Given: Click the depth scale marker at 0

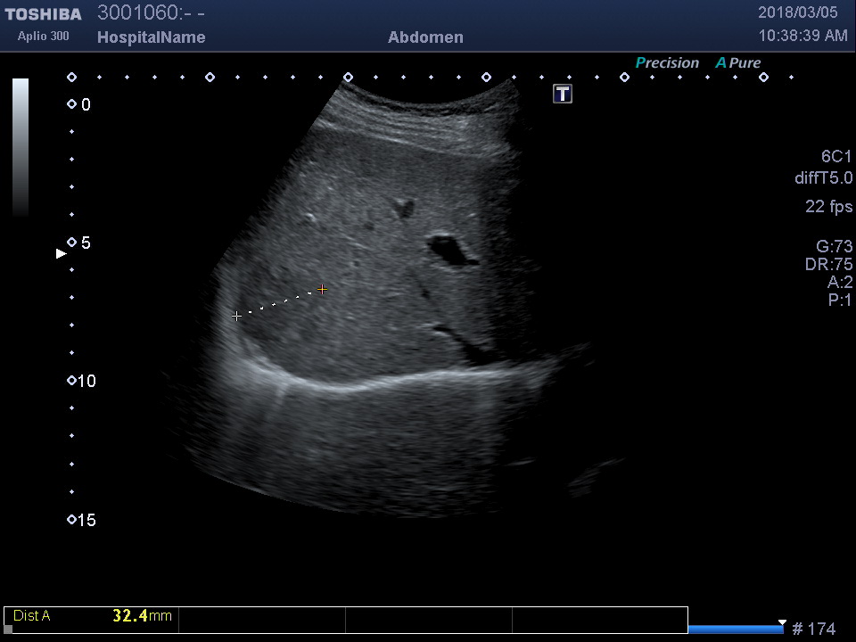Looking at the screenshot, I should click(x=71, y=104).
